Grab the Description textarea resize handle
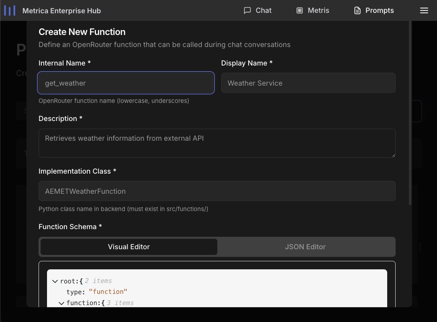The image size is (437, 322). click(393, 155)
